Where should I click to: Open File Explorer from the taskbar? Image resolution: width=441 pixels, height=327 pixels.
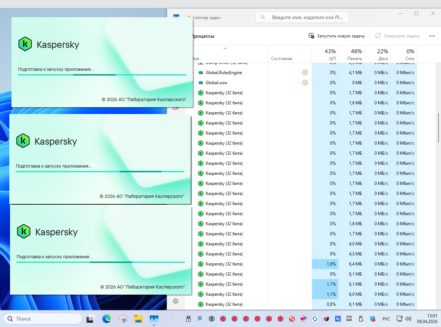point(138,319)
